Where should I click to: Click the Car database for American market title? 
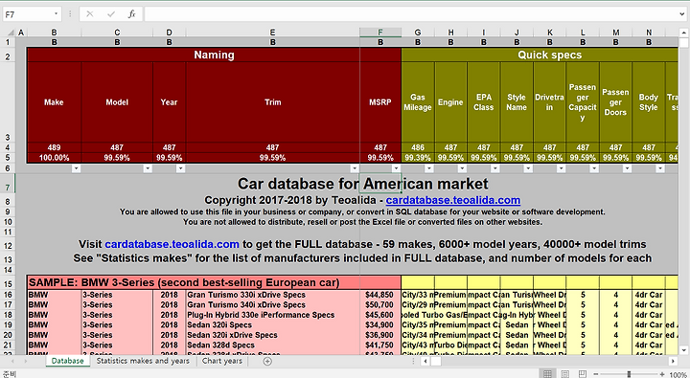point(362,184)
